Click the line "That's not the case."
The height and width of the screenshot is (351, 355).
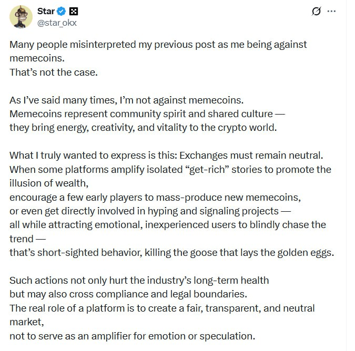54,72
